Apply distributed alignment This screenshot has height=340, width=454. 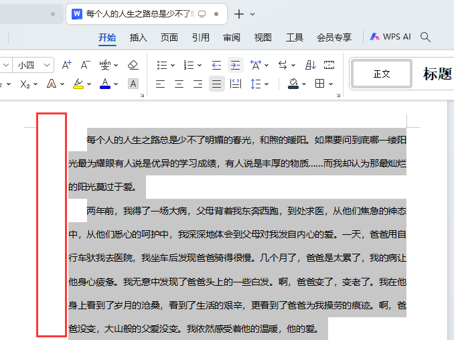tap(236, 84)
